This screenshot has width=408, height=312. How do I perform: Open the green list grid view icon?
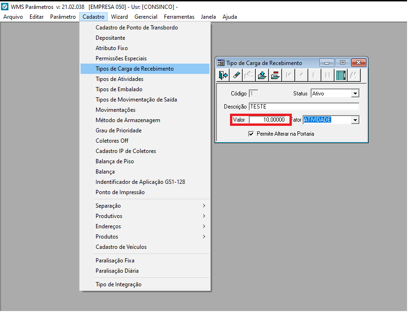click(341, 75)
